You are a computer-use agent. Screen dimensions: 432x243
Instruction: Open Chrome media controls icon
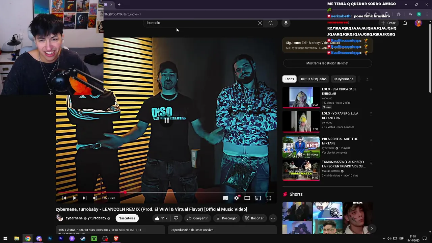411,14
